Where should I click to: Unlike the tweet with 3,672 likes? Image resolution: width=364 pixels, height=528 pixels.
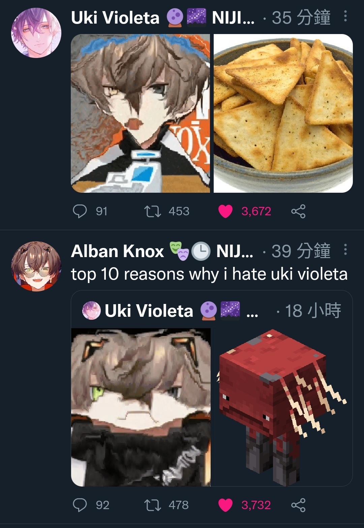point(225,211)
